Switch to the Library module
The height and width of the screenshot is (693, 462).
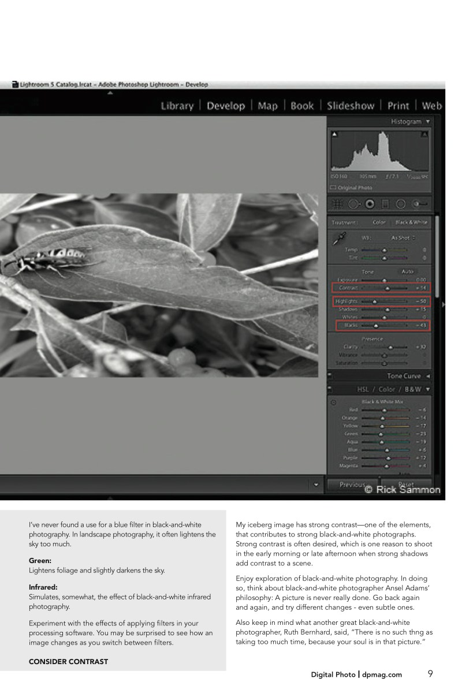click(x=177, y=106)
